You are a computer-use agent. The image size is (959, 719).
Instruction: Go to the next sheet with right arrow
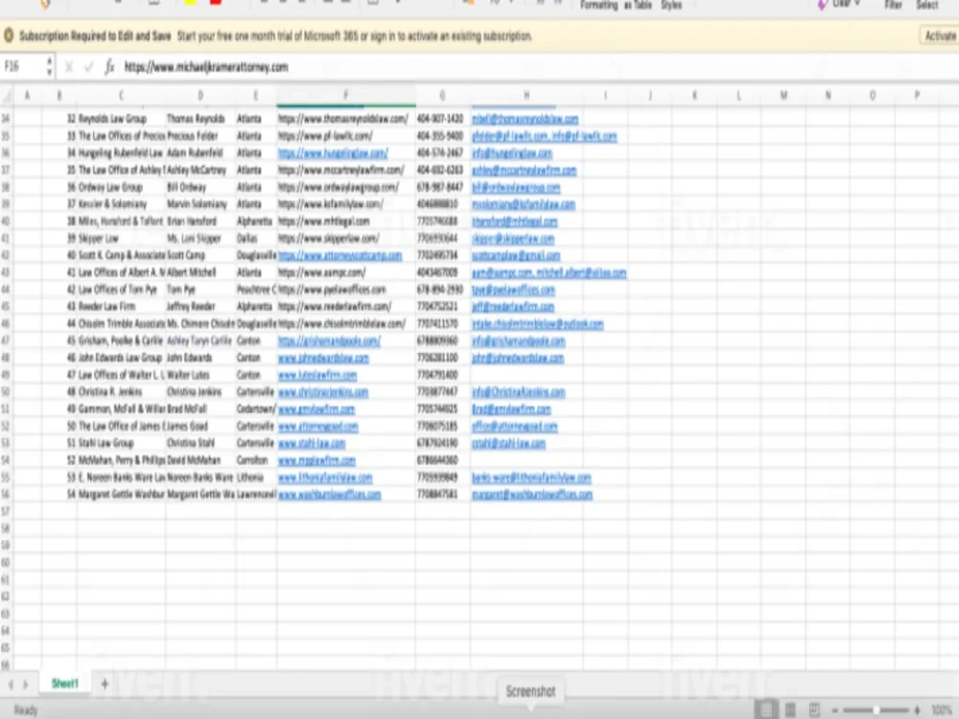(x=25, y=684)
